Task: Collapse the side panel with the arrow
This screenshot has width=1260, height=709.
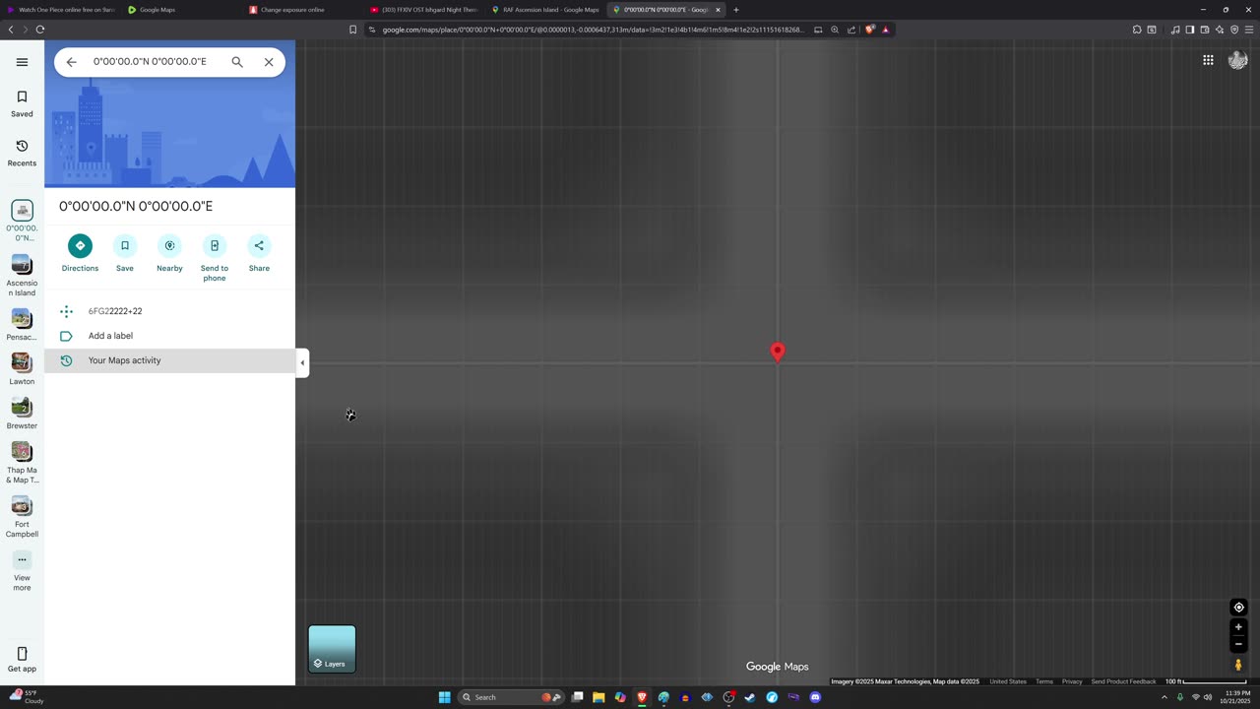Action: coord(302,362)
